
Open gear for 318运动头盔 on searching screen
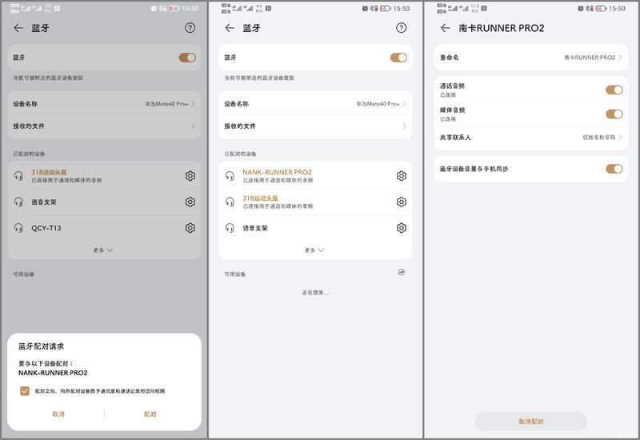click(402, 202)
